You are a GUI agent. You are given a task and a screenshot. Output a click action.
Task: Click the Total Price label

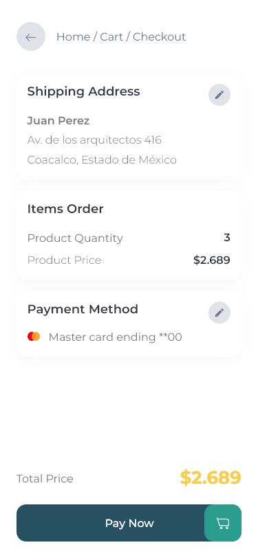(45, 479)
